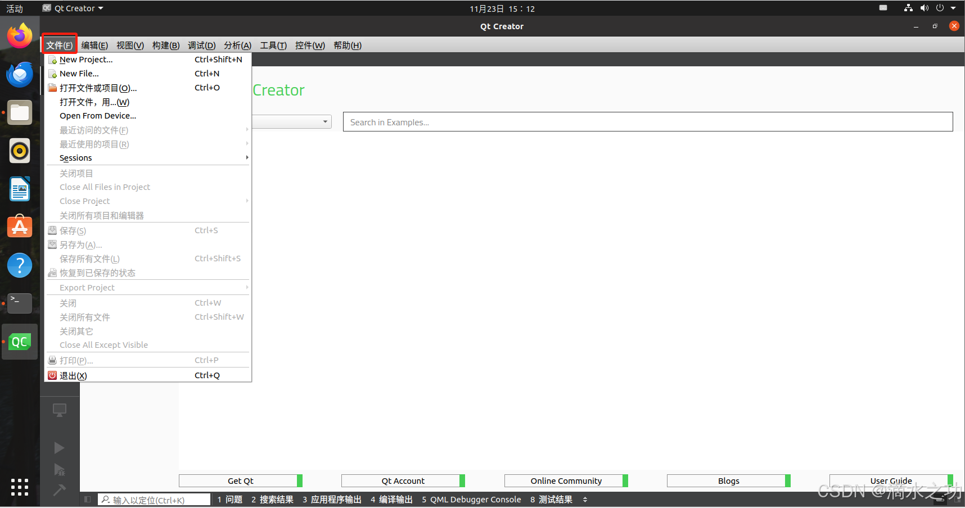Open the 控件(W) menu

tap(310, 46)
